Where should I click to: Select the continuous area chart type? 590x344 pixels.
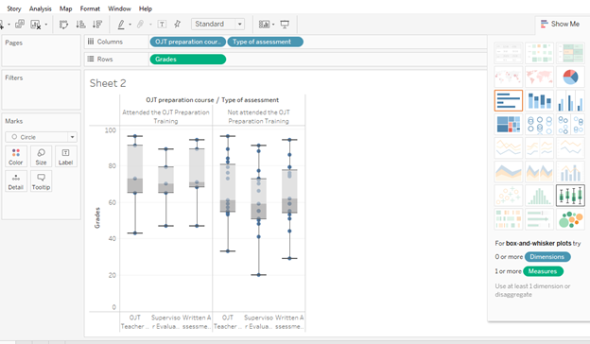[x=509, y=172]
